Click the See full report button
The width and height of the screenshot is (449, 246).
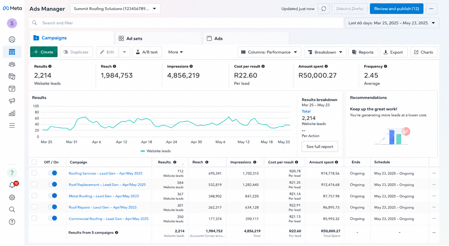pyautogui.click(x=320, y=146)
